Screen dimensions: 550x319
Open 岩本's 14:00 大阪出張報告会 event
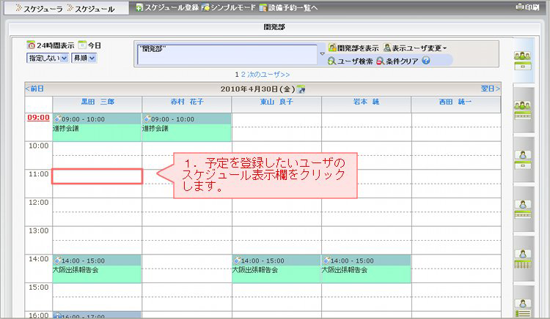[366, 269]
